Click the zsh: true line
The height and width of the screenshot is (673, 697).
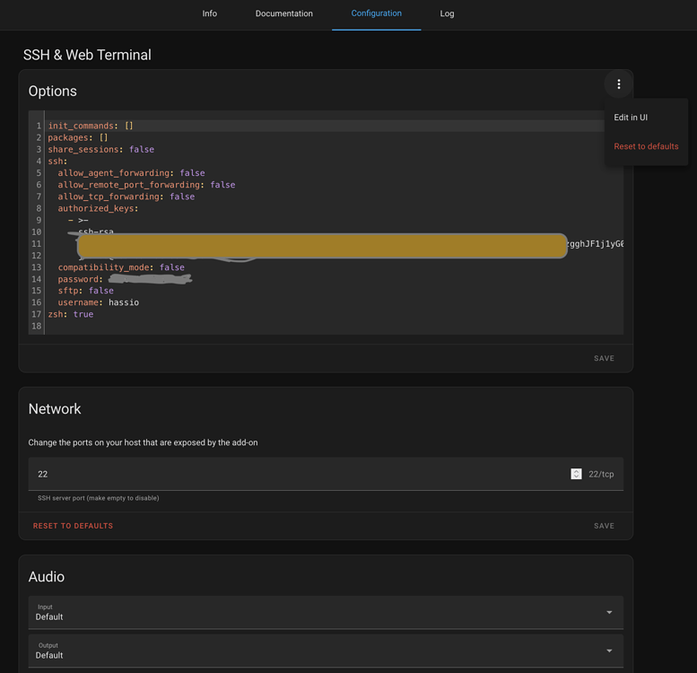pos(70,314)
